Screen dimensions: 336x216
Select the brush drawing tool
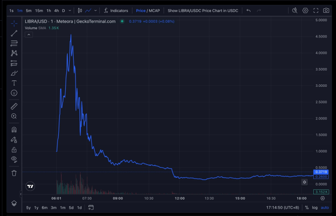tap(14, 73)
